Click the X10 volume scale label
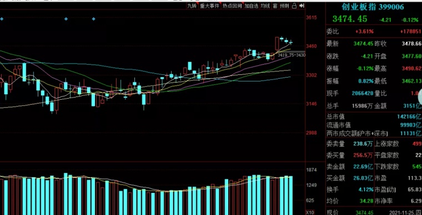The image size is (422, 215). [310, 212]
